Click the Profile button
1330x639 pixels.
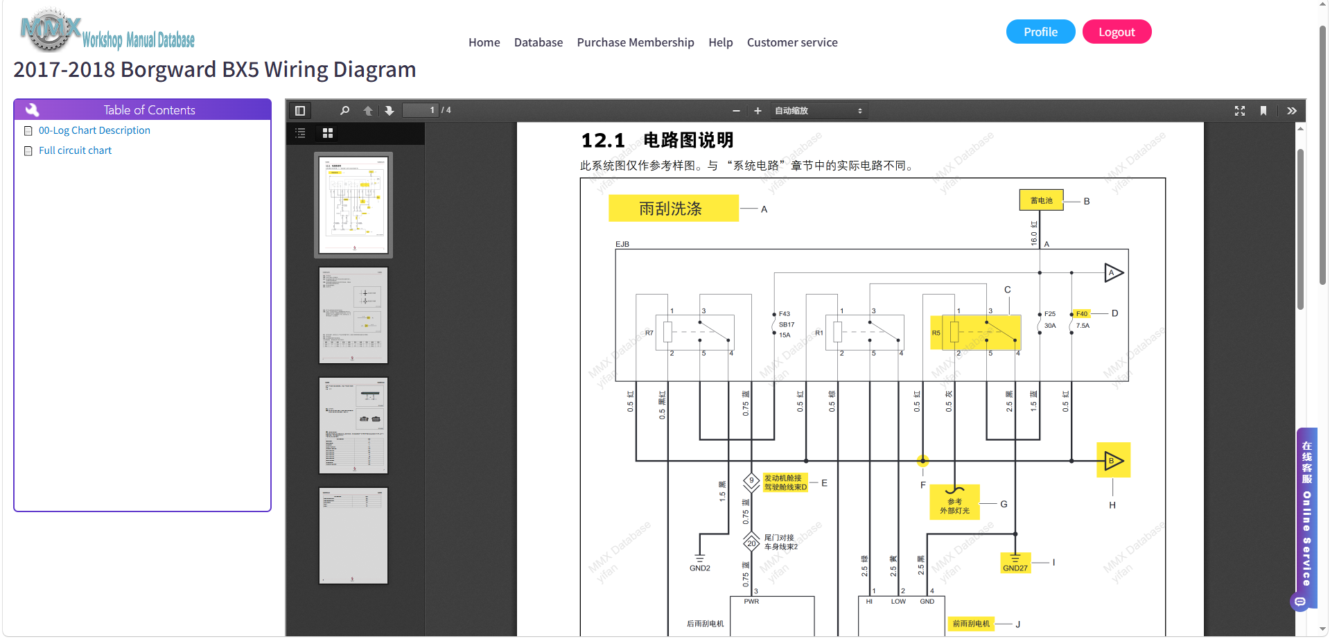1040,32
